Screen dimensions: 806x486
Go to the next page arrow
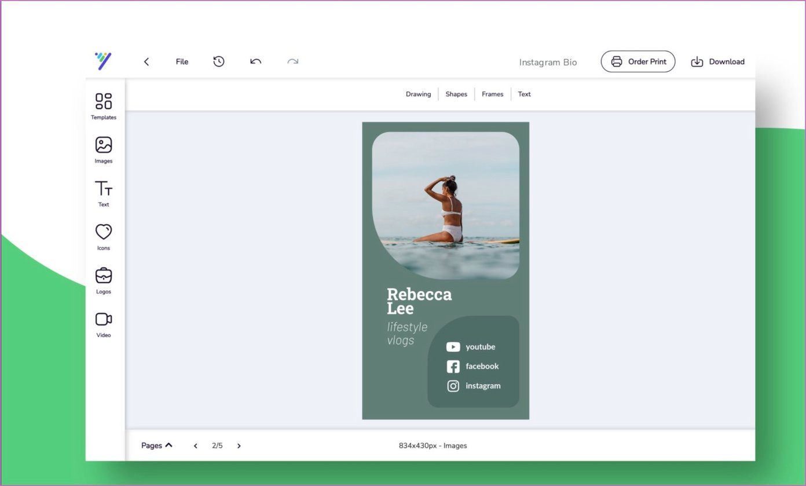pyautogui.click(x=239, y=446)
